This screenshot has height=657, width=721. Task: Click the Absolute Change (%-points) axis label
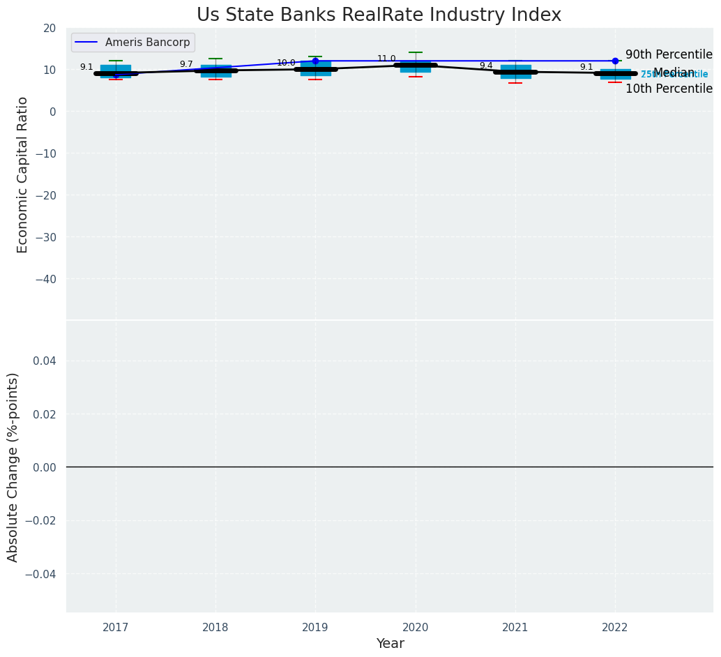coord(13,467)
